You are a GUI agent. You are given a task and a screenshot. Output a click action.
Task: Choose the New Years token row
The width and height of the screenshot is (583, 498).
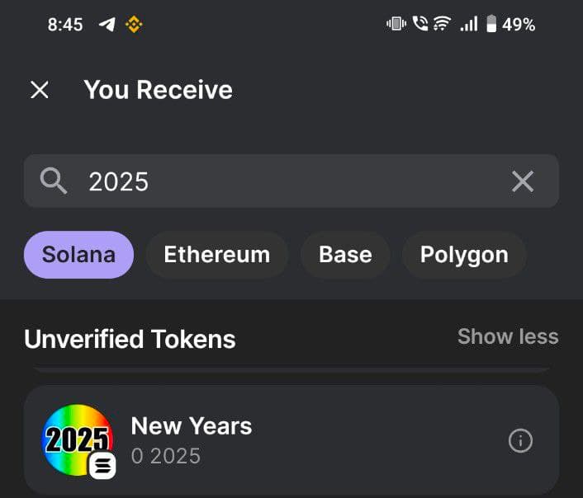[291, 440]
